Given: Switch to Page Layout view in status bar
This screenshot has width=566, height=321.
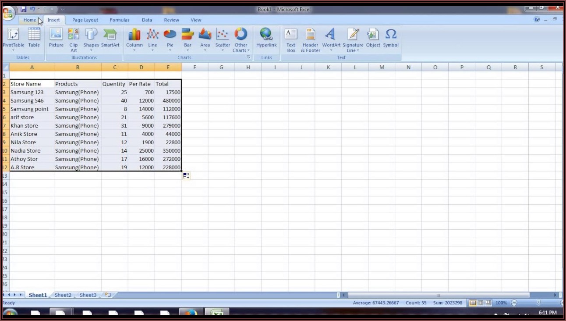Looking at the screenshot, I should click(x=480, y=303).
